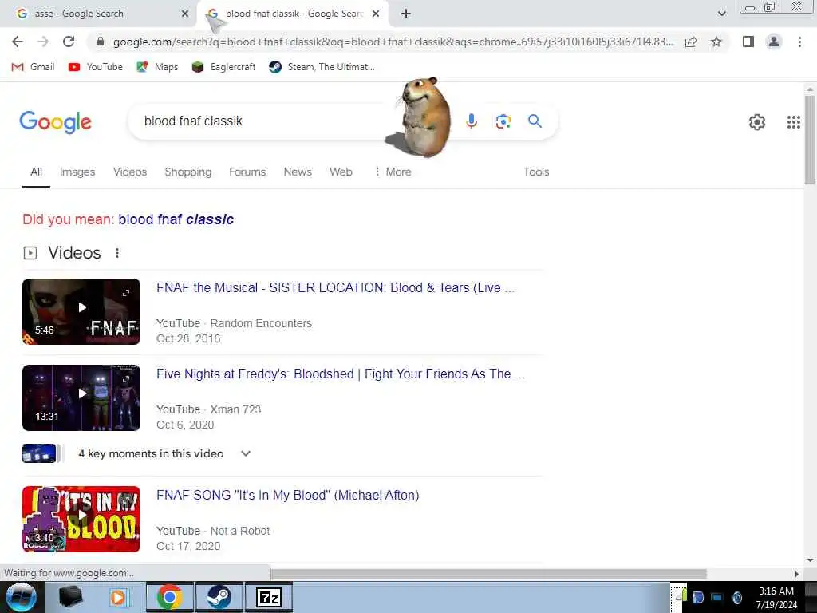This screenshot has width=817, height=613.
Task: Select the Videos search tab
Action: pos(130,172)
